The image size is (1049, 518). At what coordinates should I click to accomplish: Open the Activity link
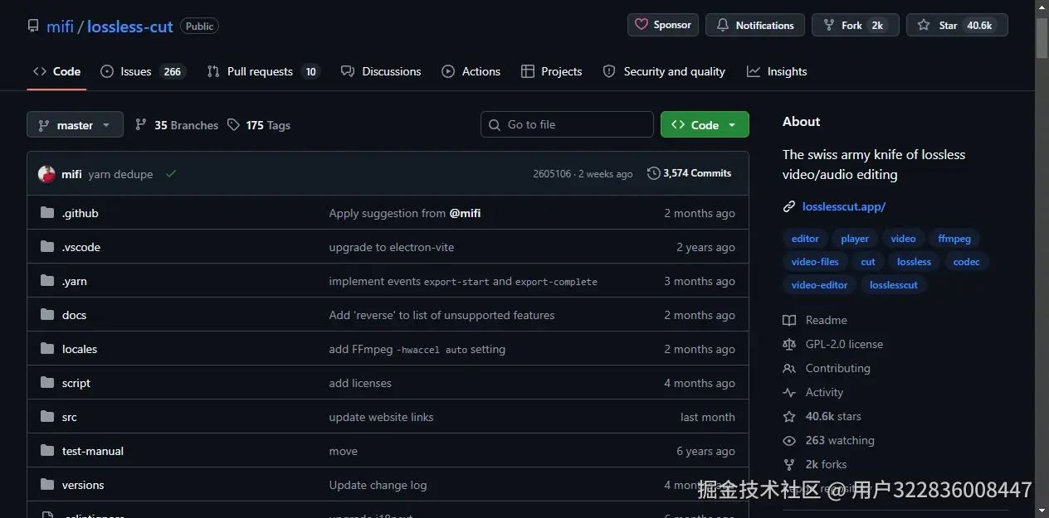pos(813,392)
